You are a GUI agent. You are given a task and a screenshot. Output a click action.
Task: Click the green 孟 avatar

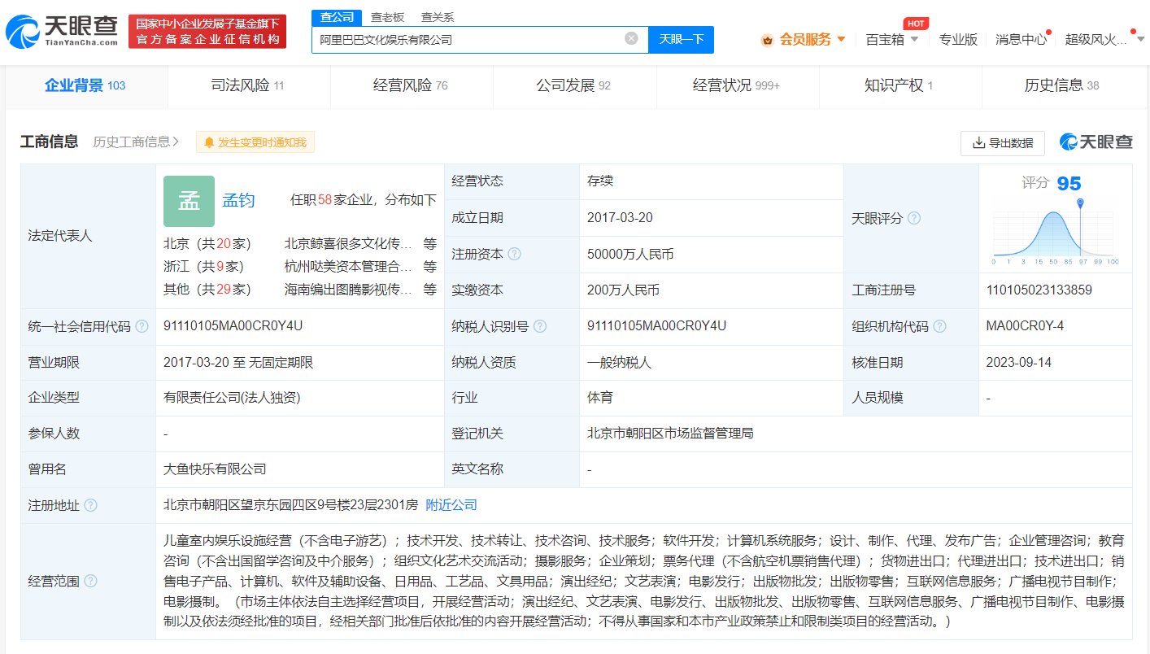point(189,201)
